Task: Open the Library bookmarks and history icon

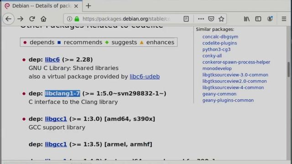Action: tap(247, 19)
